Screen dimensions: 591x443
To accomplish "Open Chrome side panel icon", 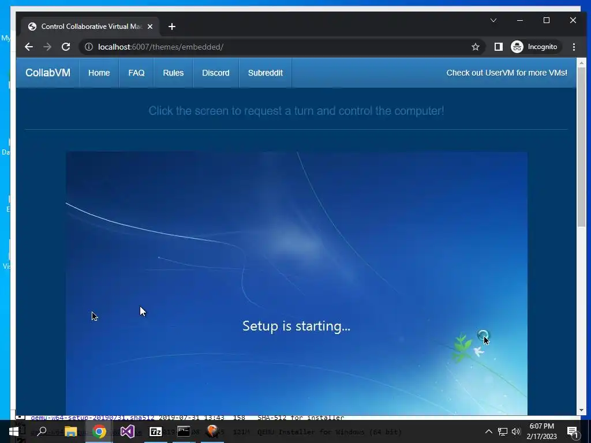I will [498, 47].
